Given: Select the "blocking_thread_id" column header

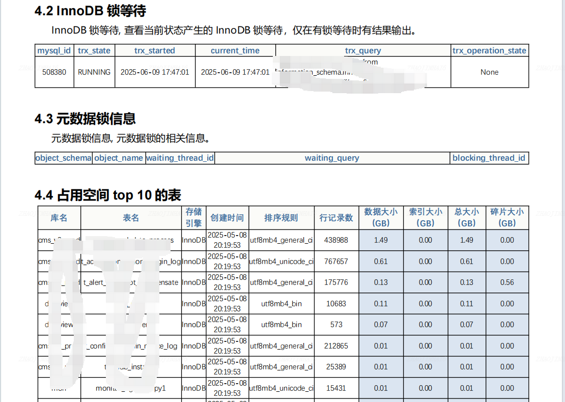Looking at the screenshot, I should coord(489,158).
